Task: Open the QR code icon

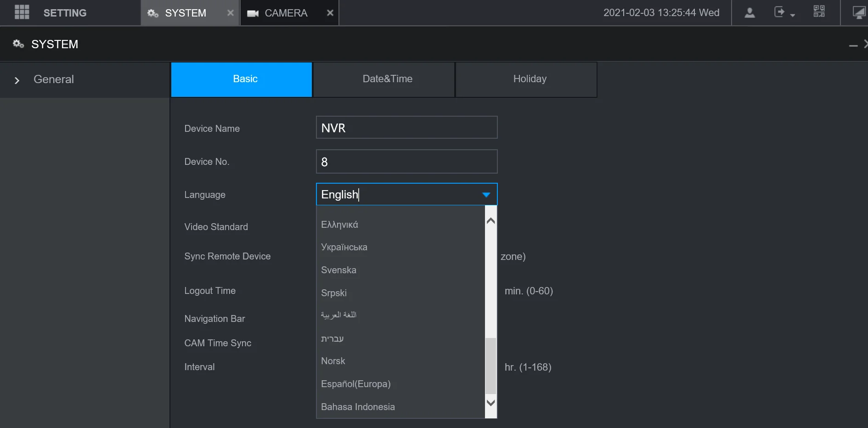Action: tap(819, 11)
